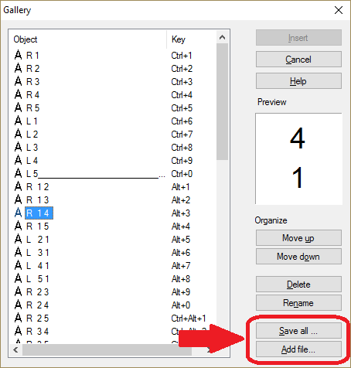The height and width of the screenshot is (368, 351).
Task: Select the icon for R 12 entry
Action: 18,186
